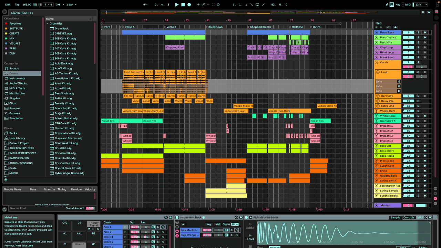Toggle the metronome
The image size is (441, 248).
coord(58,4)
